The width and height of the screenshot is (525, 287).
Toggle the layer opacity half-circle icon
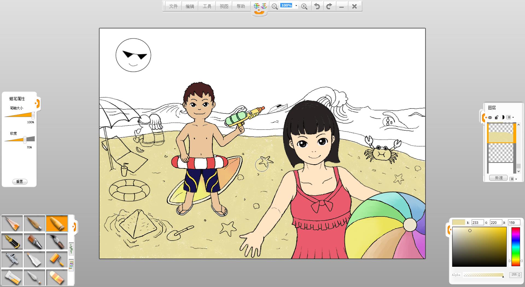[503, 118]
